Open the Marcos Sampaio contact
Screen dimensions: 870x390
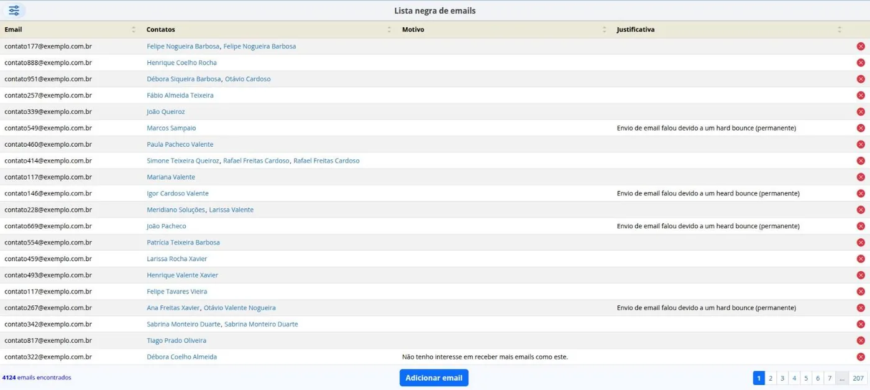tap(172, 128)
